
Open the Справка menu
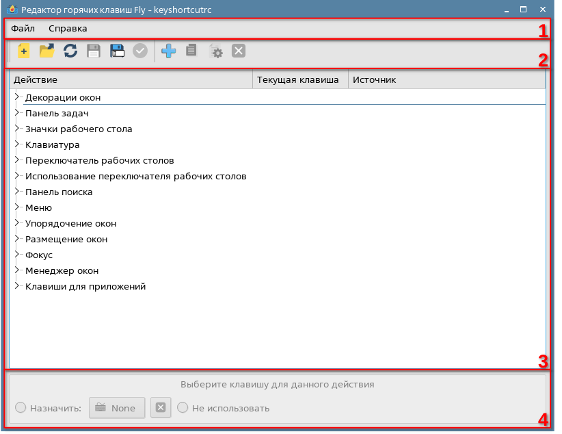68,28
